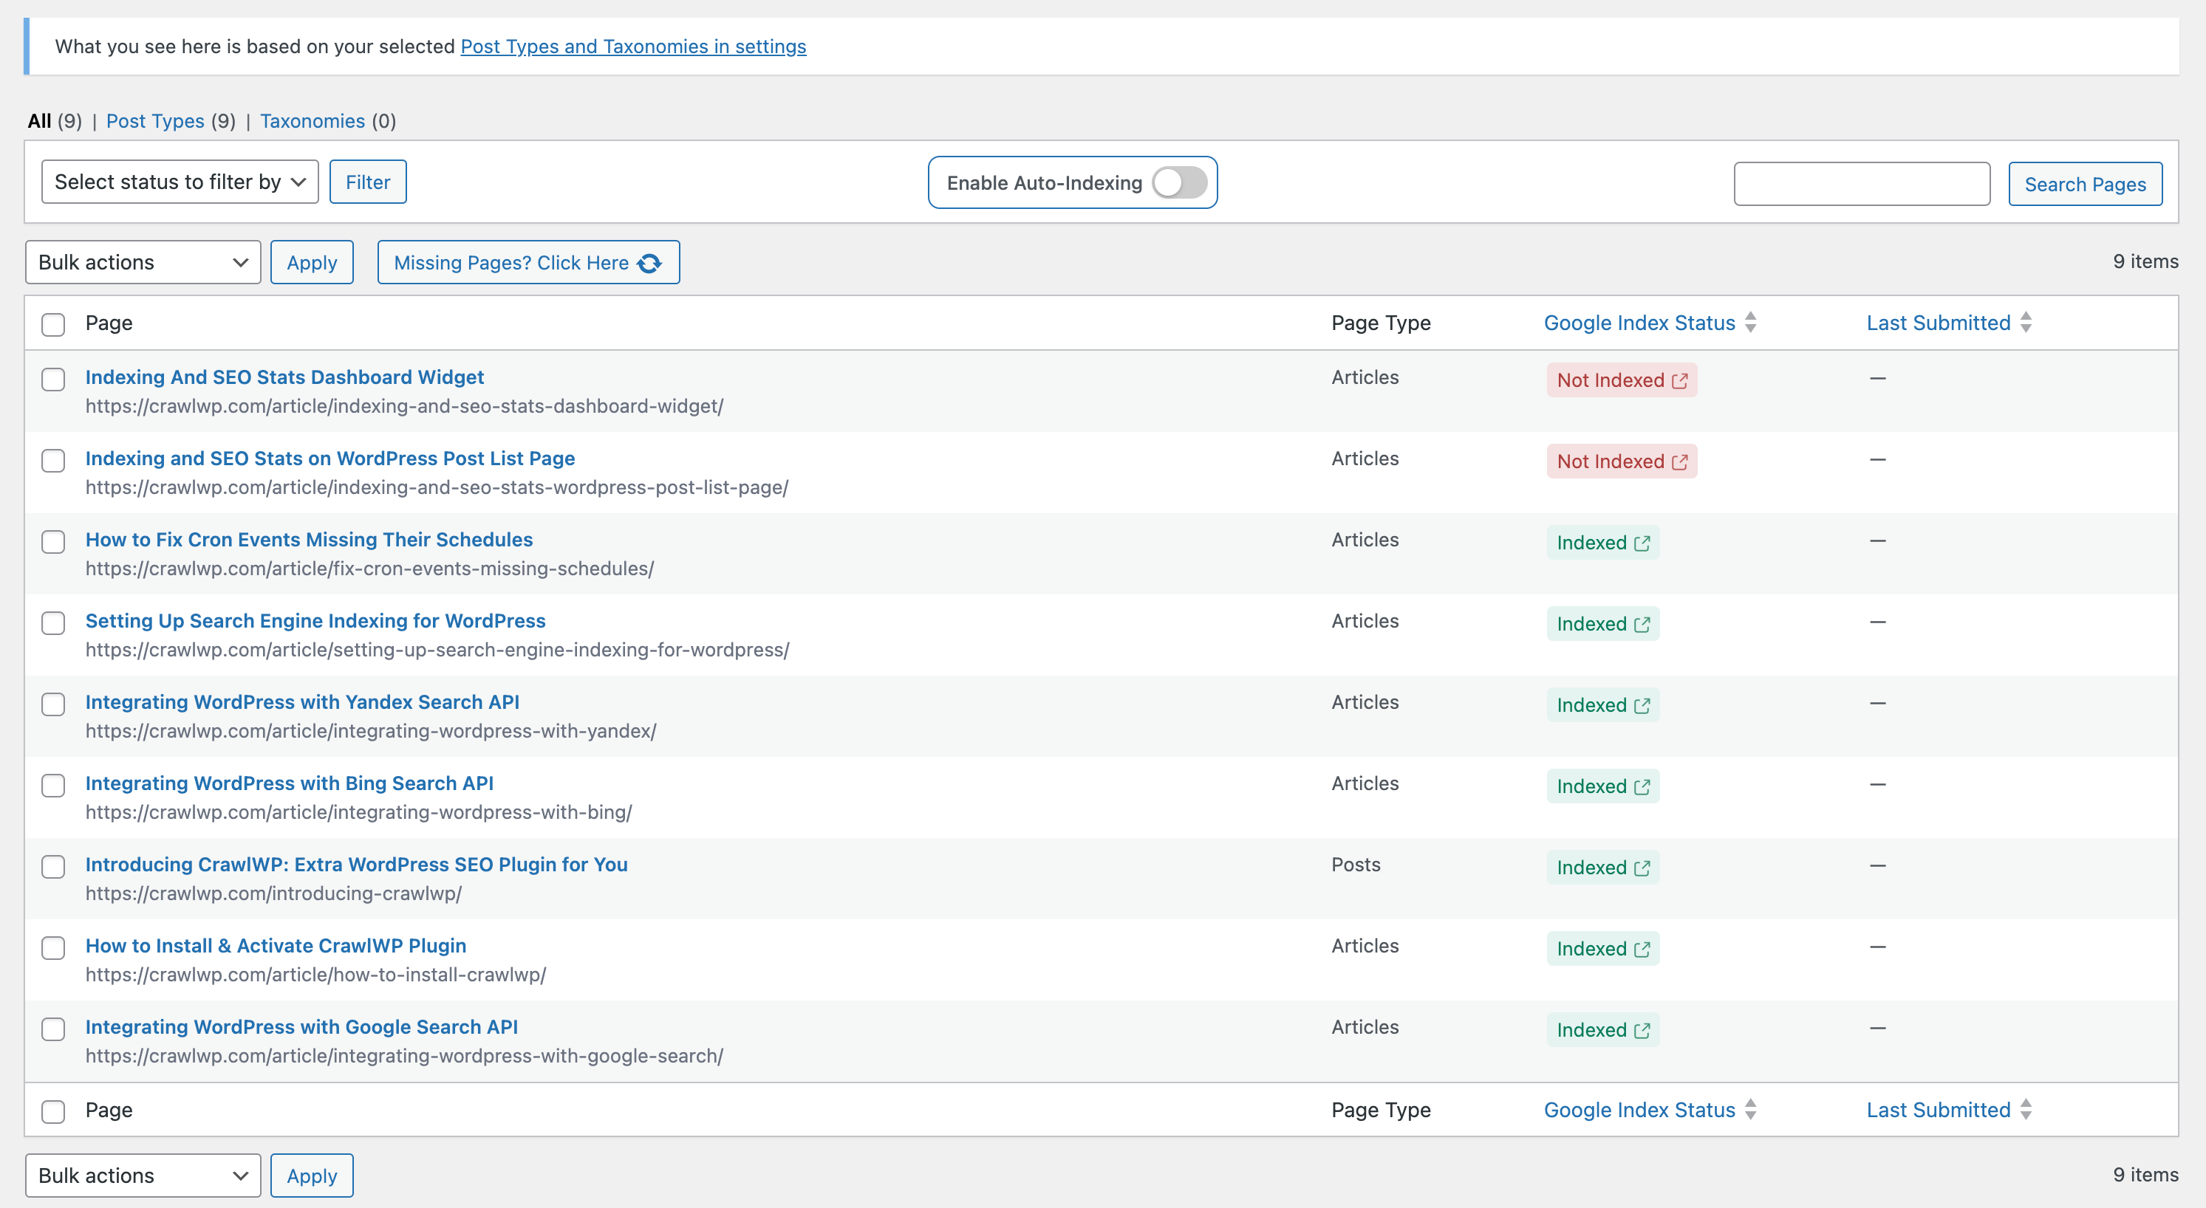Click top Apply button

312,262
